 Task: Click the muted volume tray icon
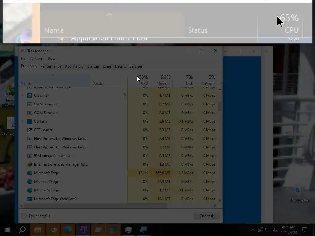tap(275, 230)
